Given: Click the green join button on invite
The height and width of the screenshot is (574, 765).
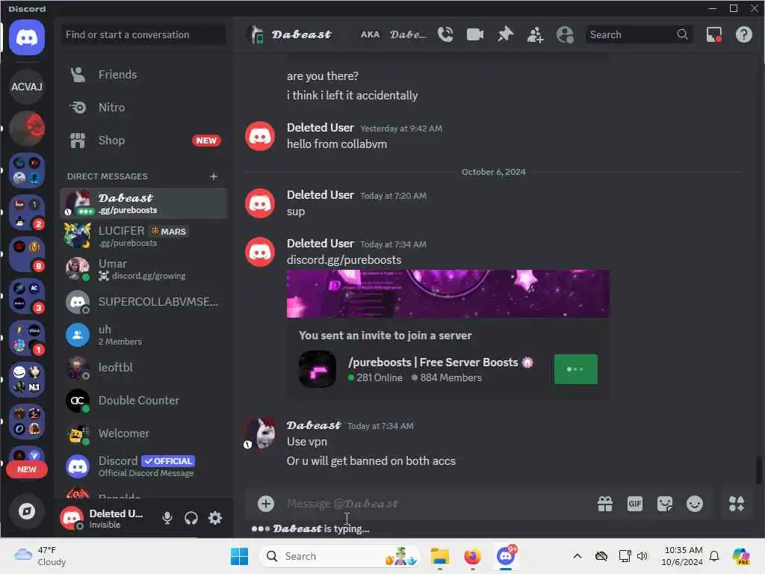Looking at the screenshot, I should (x=575, y=369).
